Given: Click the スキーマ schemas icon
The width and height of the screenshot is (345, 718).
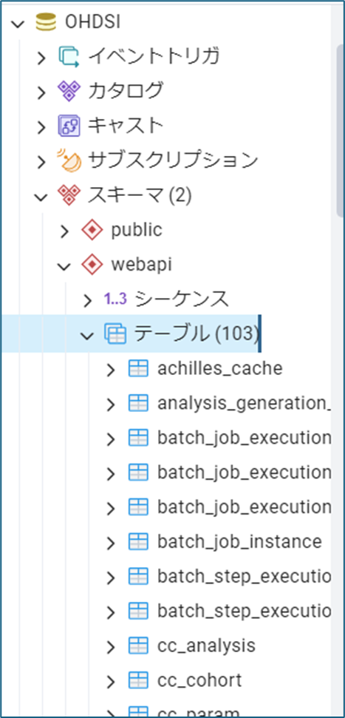Looking at the screenshot, I should click(69, 196).
